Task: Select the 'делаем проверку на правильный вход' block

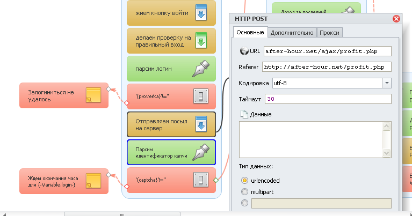Action: [171, 41]
